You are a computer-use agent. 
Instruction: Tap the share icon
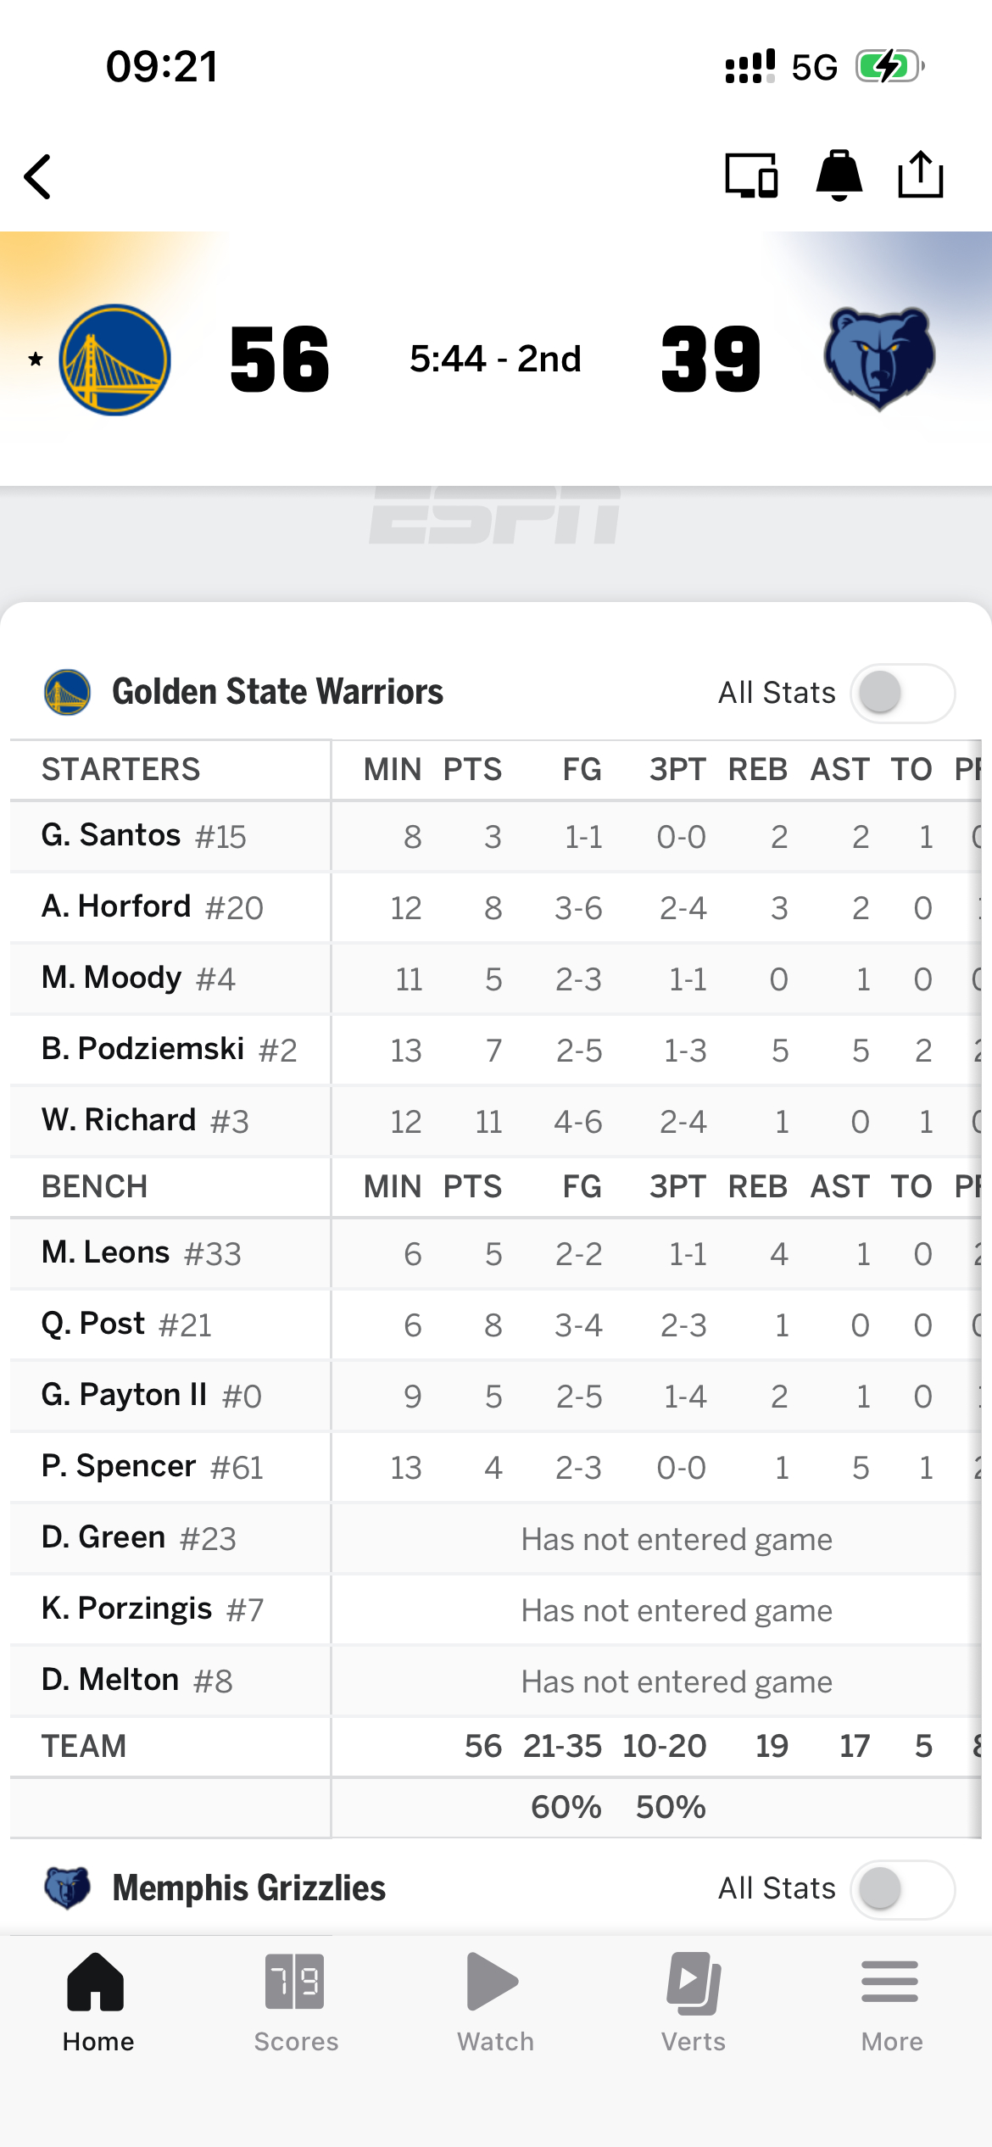920,176
